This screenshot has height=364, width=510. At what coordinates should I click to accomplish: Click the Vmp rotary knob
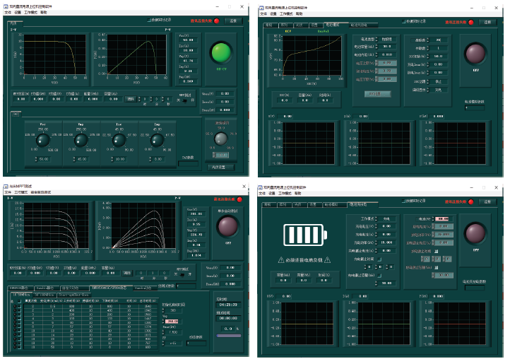coord(81,141)
